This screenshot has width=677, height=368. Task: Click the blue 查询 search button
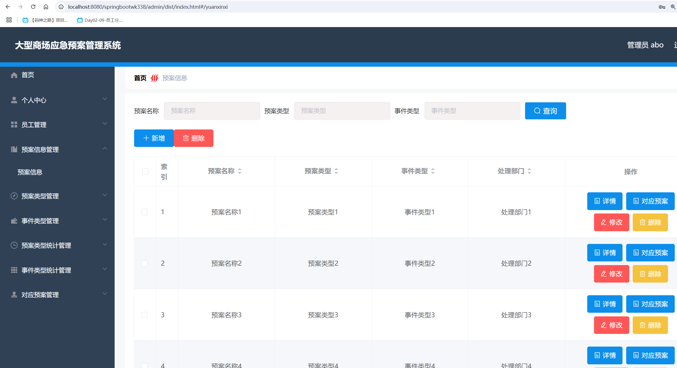[545, 111]
